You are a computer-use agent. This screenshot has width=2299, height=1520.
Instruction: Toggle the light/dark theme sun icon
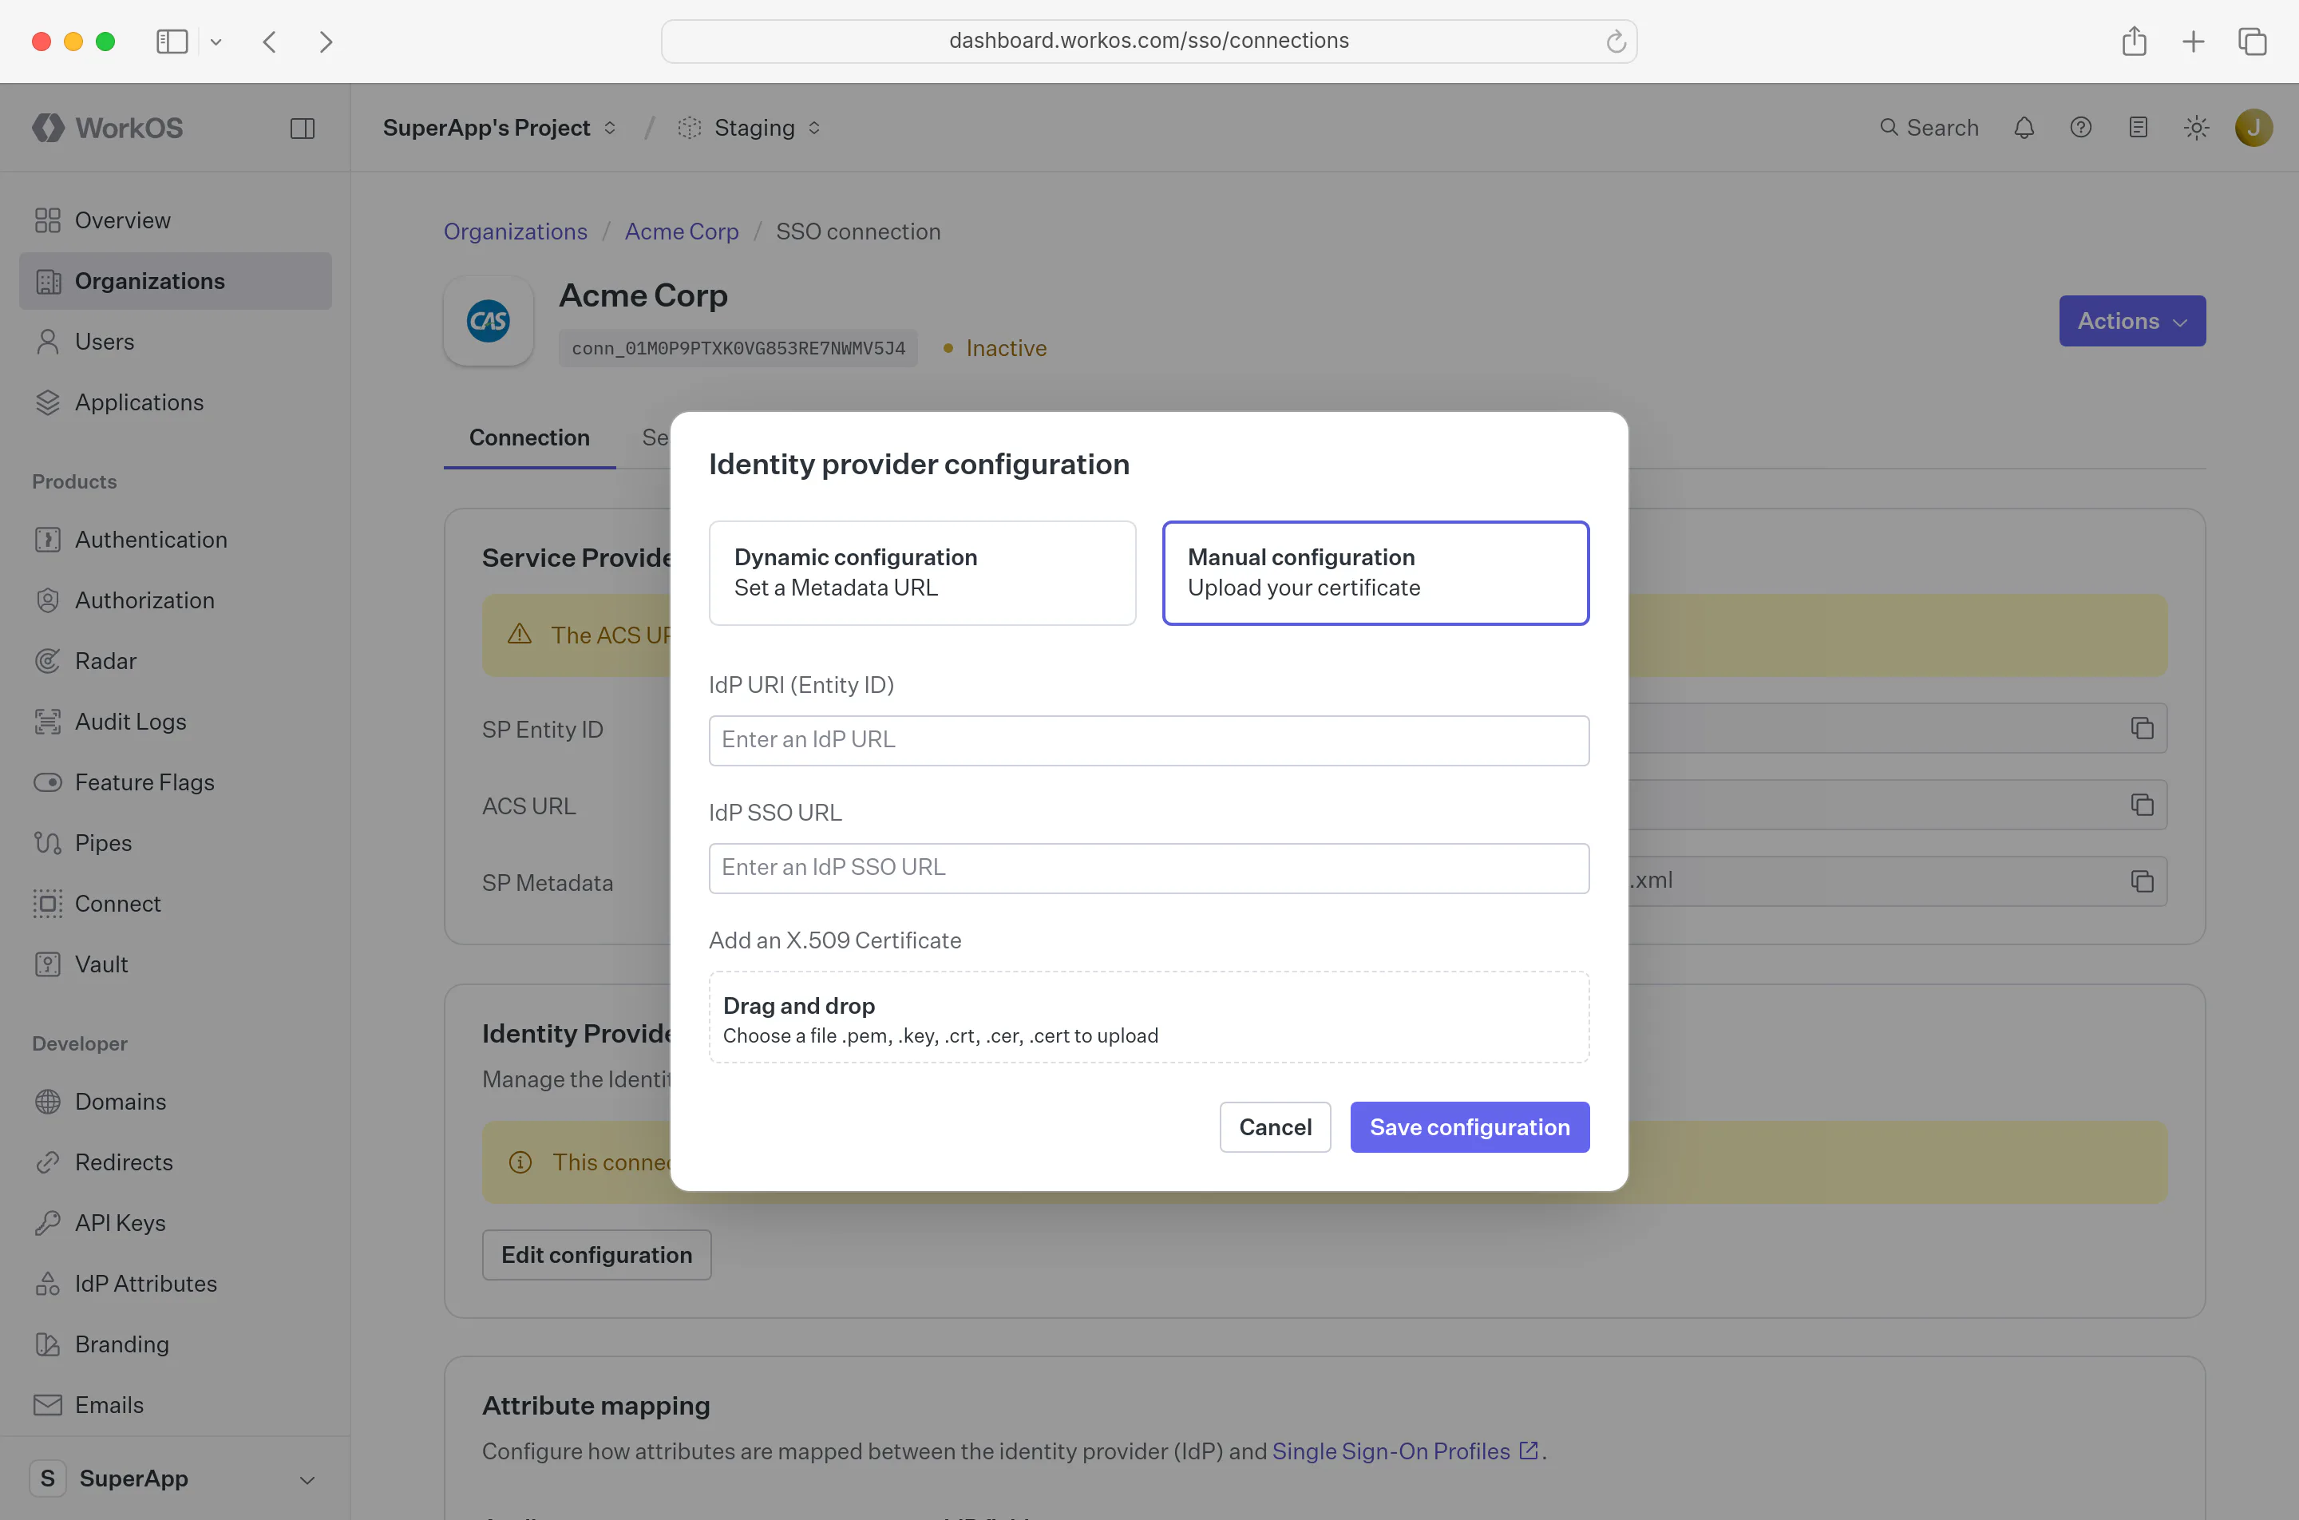pos(2196,128)
